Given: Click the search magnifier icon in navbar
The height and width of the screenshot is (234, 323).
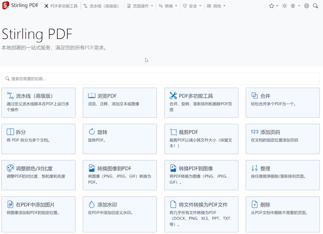Looking at the screenshot, I should tap(316, 6).
